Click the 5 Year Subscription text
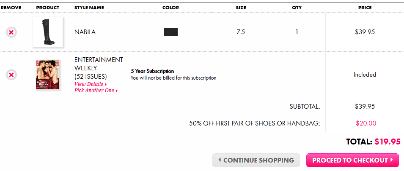Screen dimensions: 404x171 click(x=152, y=71)
